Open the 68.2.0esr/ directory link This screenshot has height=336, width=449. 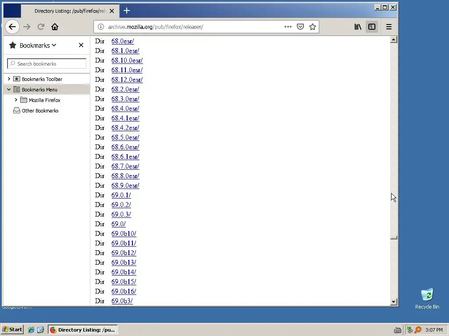click(125, 89)
